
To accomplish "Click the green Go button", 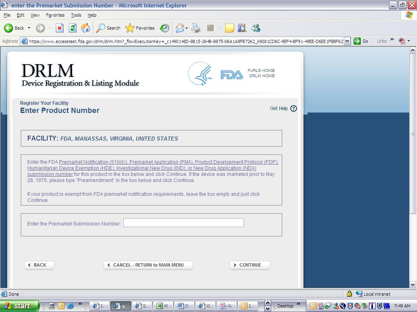I will [361, 41].
